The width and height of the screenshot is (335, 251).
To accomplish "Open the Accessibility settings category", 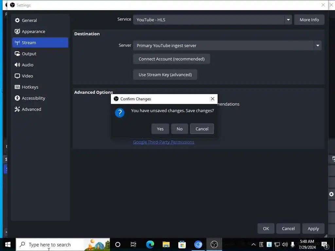I will tap(40, 98).
